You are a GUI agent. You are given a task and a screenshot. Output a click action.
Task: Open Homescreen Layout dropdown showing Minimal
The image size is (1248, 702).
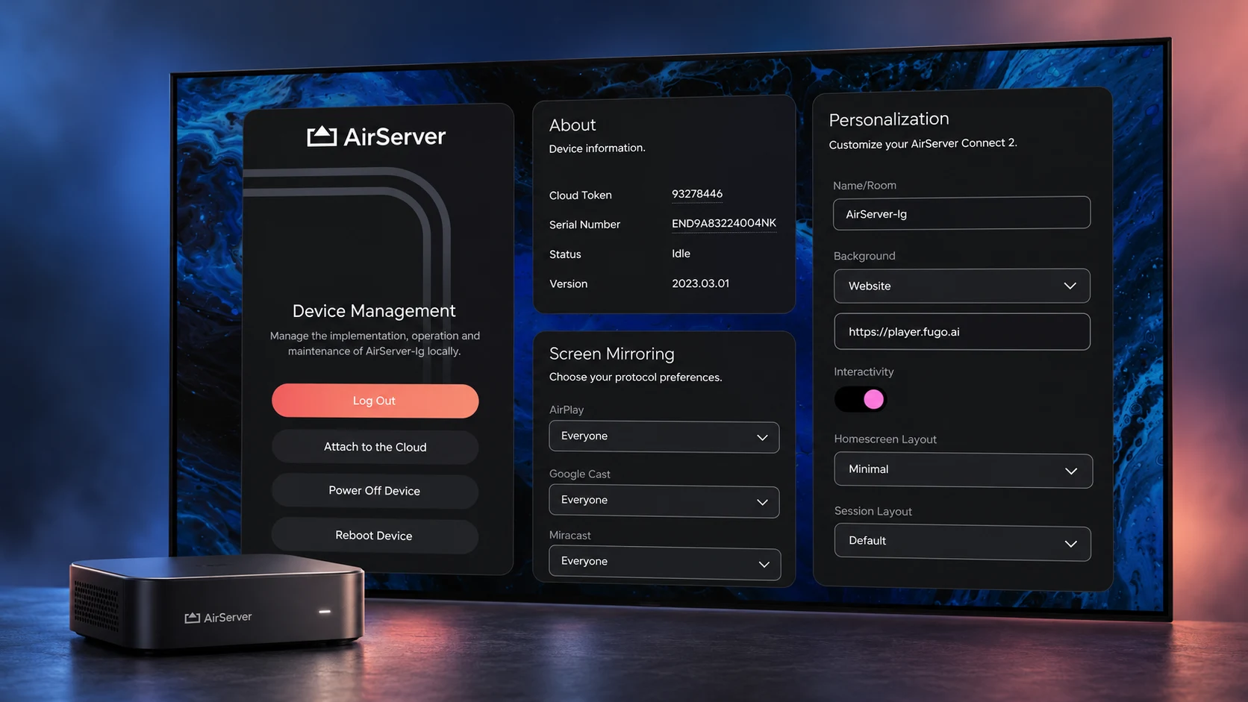(x=964, y=470)
